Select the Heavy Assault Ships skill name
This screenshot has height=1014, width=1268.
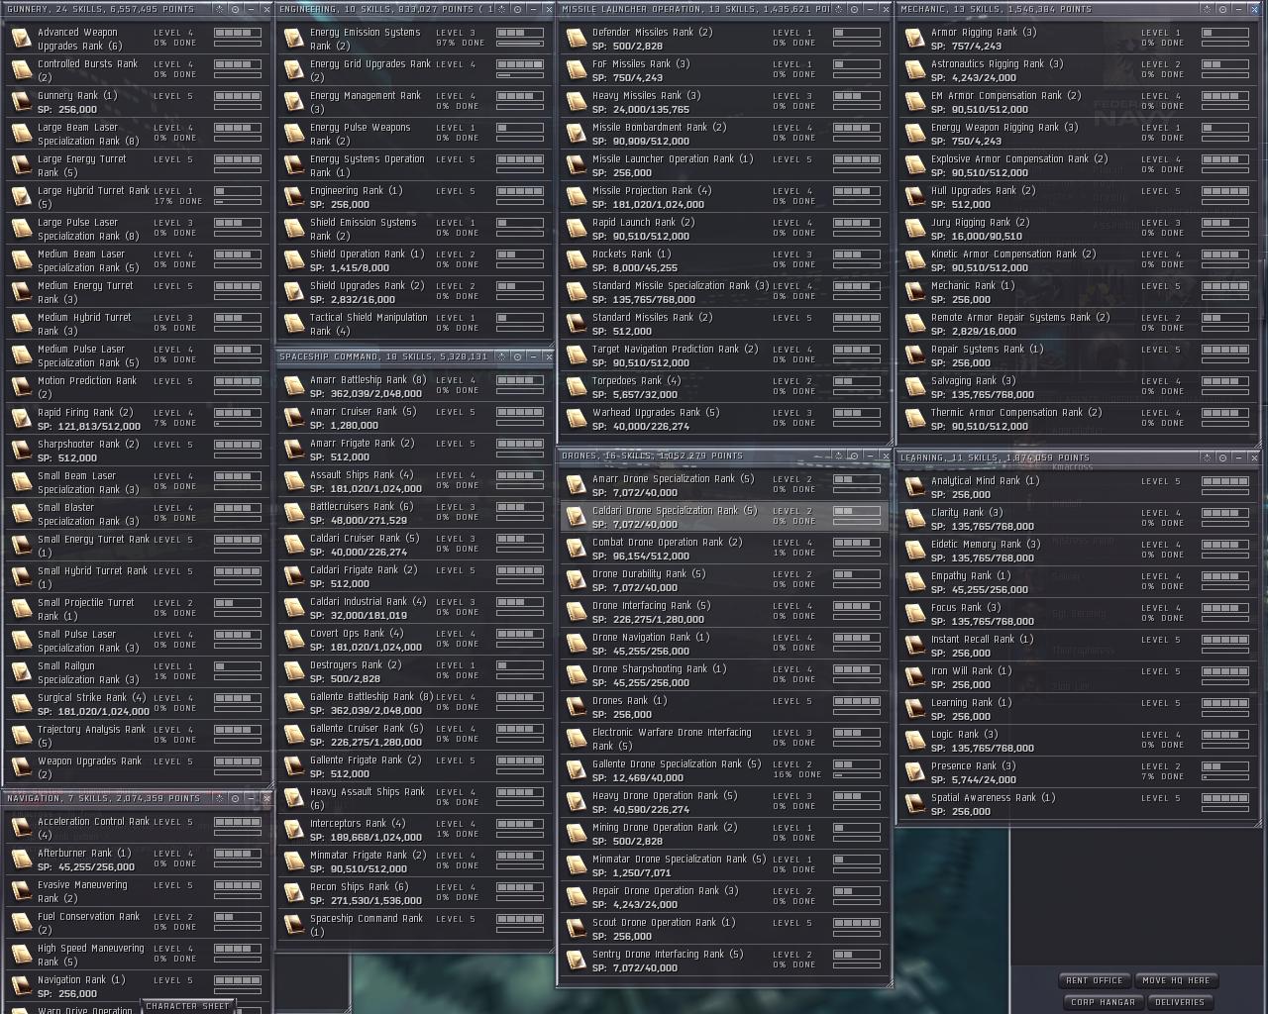pyautogui.click(x=367, y=798)
